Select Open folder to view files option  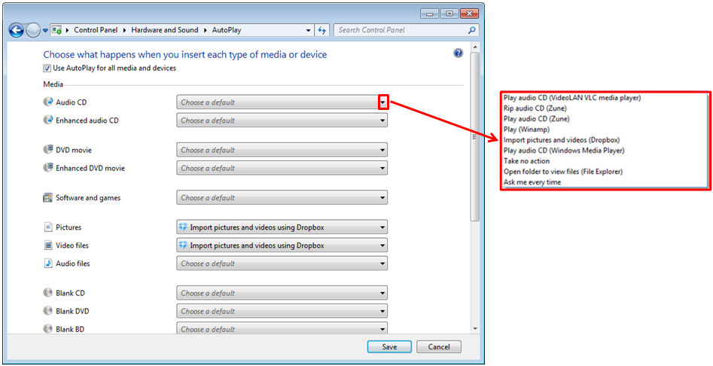coord(562,172)
